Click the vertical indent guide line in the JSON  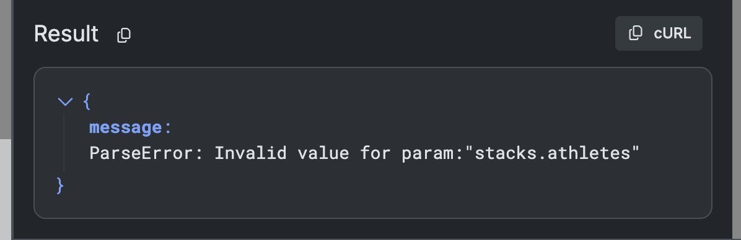pyautogui.click(x=64, y=142)
